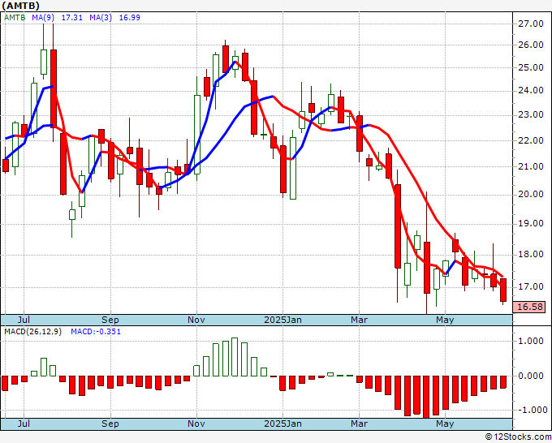Click the 20.00 price axis label

531,194
